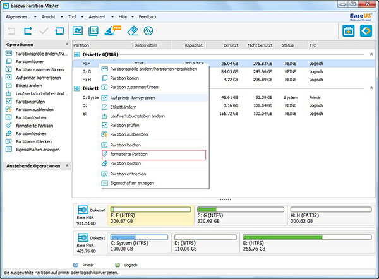Open the Feedback menu item
This screenshot has width=379, height=279.
coord(148,16)
